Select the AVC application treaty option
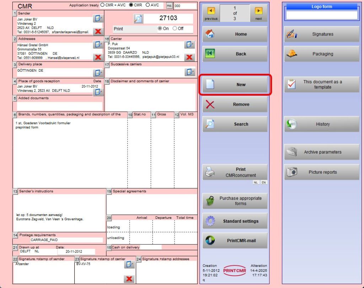 (x=148, y=5)
